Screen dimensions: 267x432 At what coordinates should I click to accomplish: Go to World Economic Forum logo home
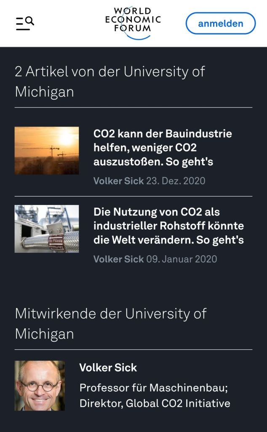tap(133, 23)
